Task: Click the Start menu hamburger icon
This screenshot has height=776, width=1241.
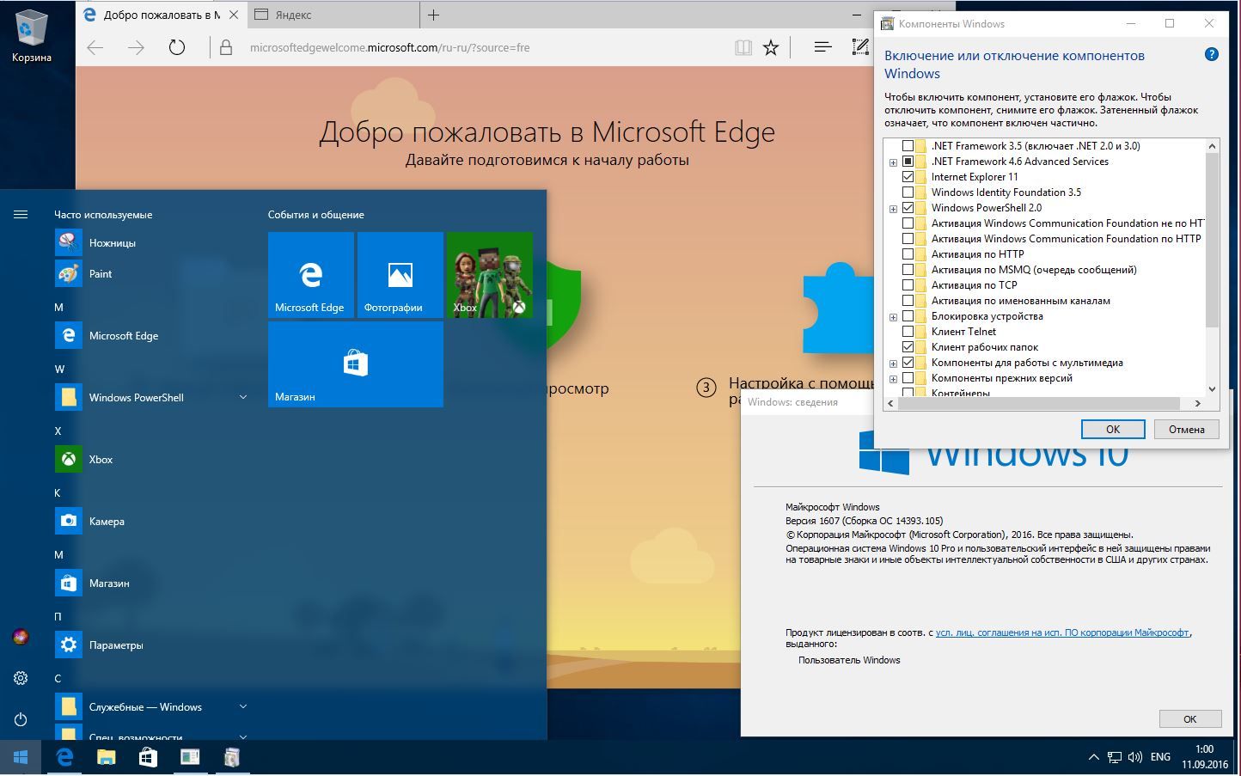Action: click(x=21, y=215)
